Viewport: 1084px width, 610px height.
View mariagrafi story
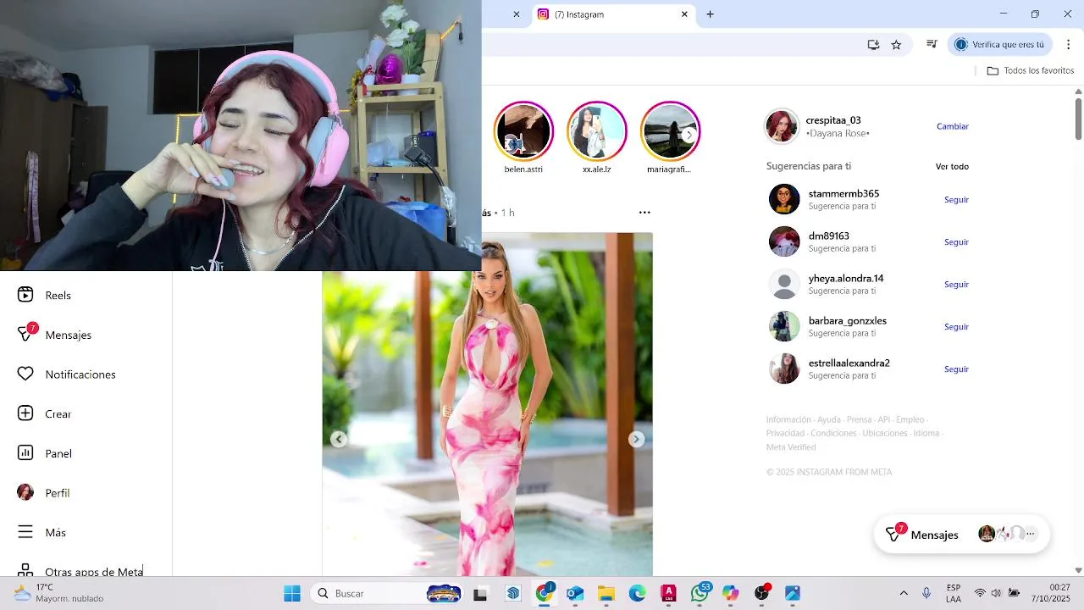tap(671, 131)
